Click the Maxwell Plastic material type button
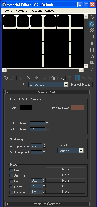97x207 pixels. 81,85
